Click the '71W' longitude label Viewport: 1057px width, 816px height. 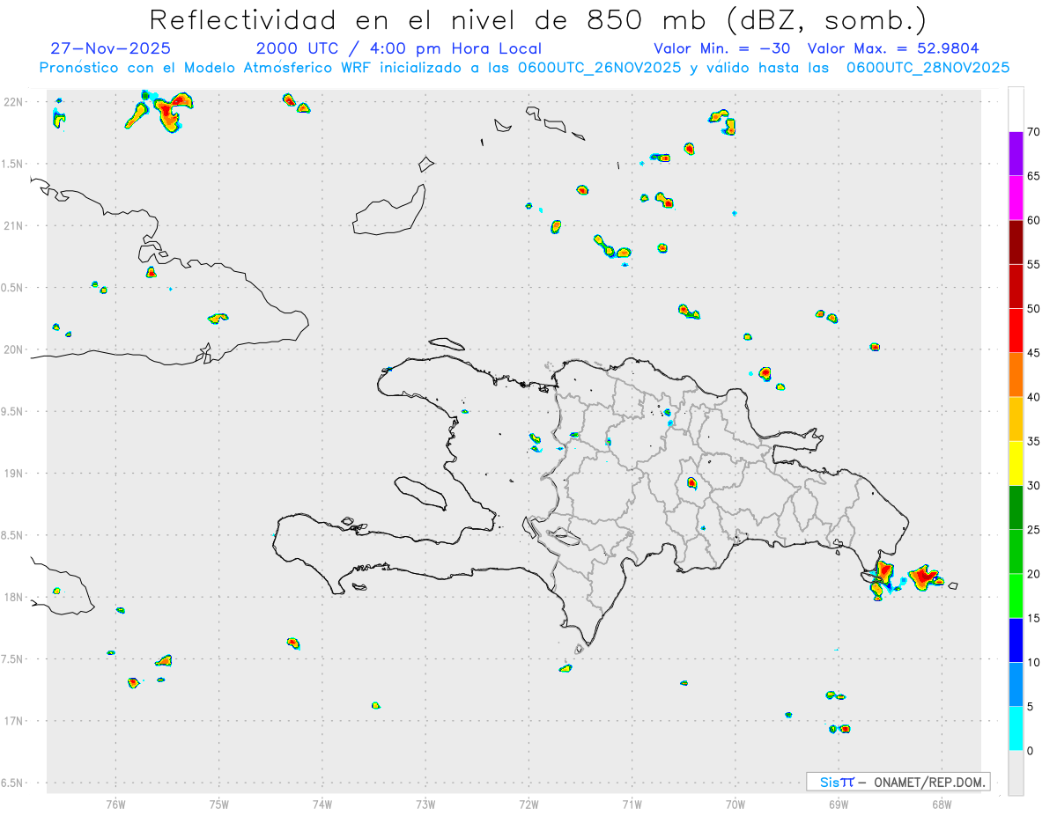point(632,805)
